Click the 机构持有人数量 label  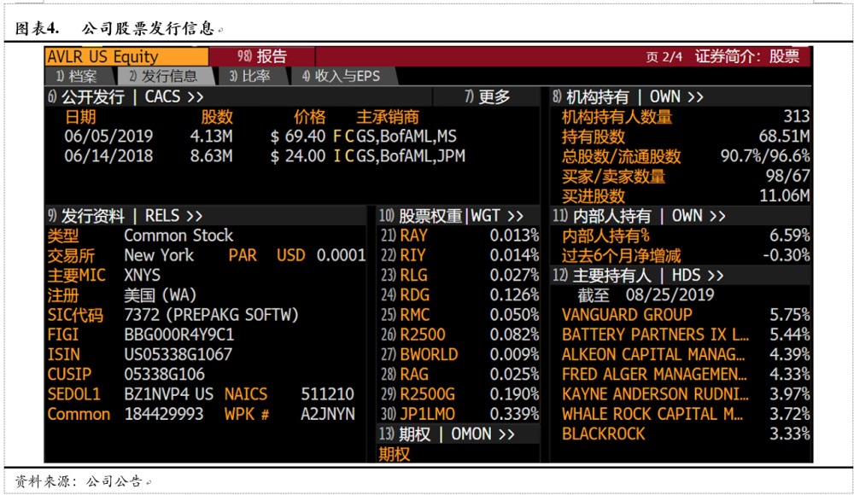tap(617, 117)
